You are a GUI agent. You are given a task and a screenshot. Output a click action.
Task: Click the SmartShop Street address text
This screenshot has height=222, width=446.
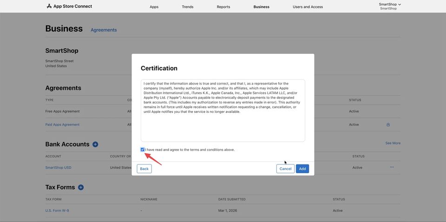coord(59,61)
